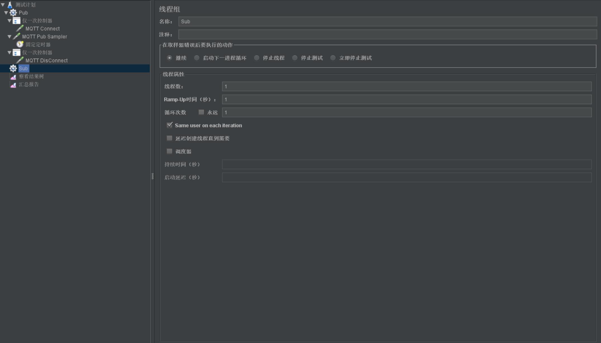Enable 延迟创建线程直到需要 checkbox
Screen dimensions: 601x343
170,138
